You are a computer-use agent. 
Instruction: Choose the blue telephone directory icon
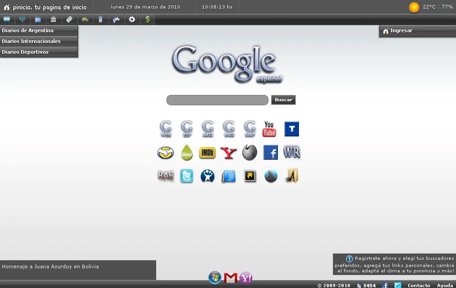pos(229,176)
